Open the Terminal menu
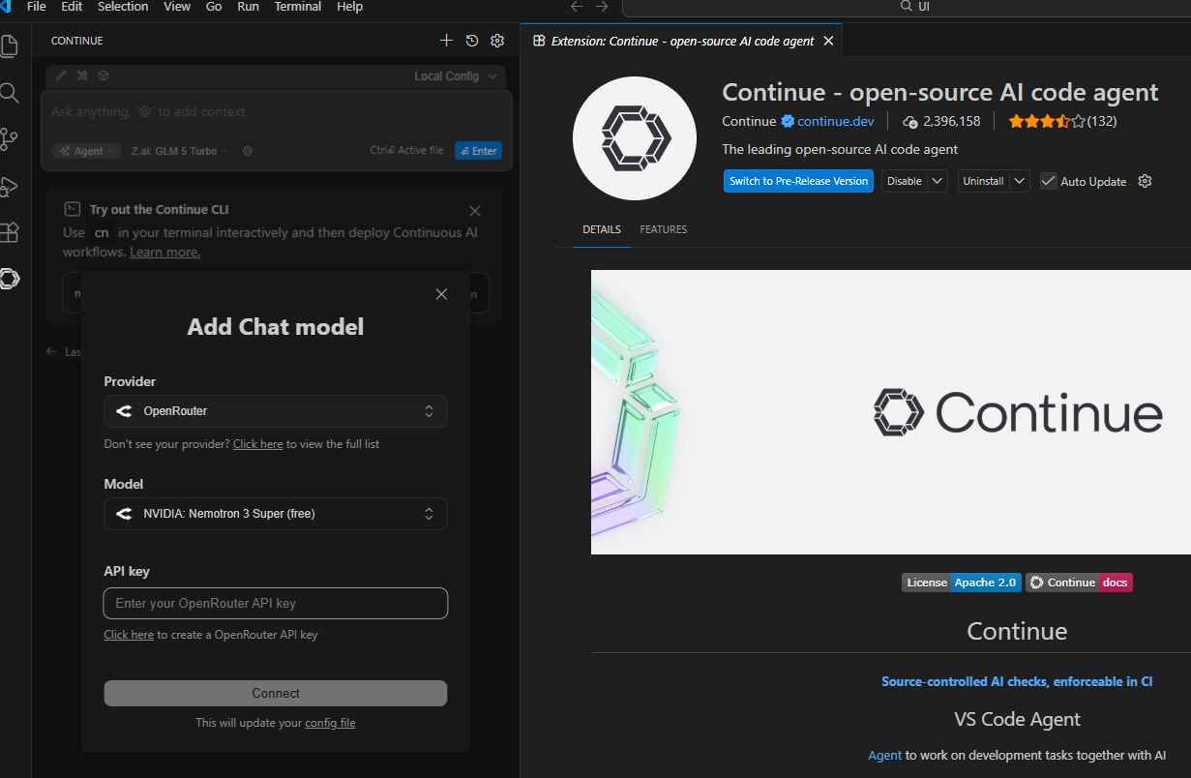Viewport: 1191px width, 778px height. coord(298,7)
